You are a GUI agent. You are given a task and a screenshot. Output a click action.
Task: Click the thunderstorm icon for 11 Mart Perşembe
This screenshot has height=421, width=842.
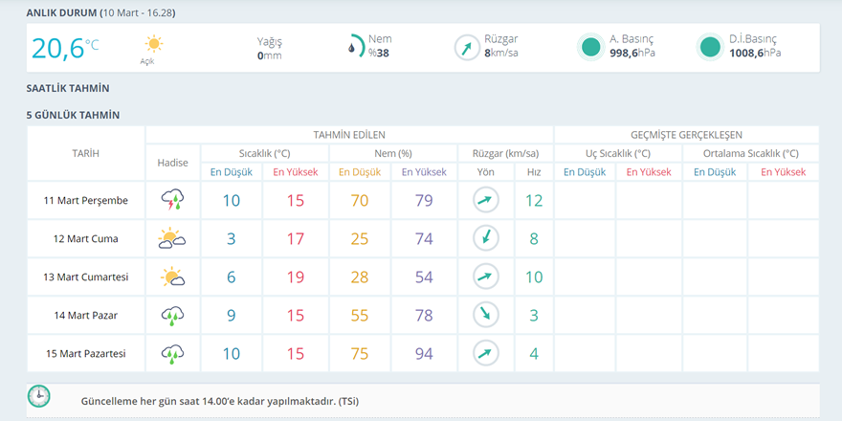(172, 200)
